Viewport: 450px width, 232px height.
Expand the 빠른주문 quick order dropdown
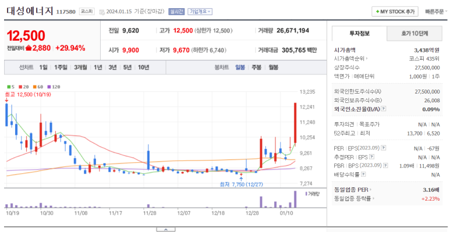(x=436, y=12)
